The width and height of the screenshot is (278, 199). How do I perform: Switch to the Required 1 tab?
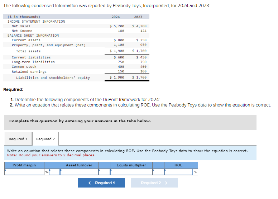[x=18, y=139]
